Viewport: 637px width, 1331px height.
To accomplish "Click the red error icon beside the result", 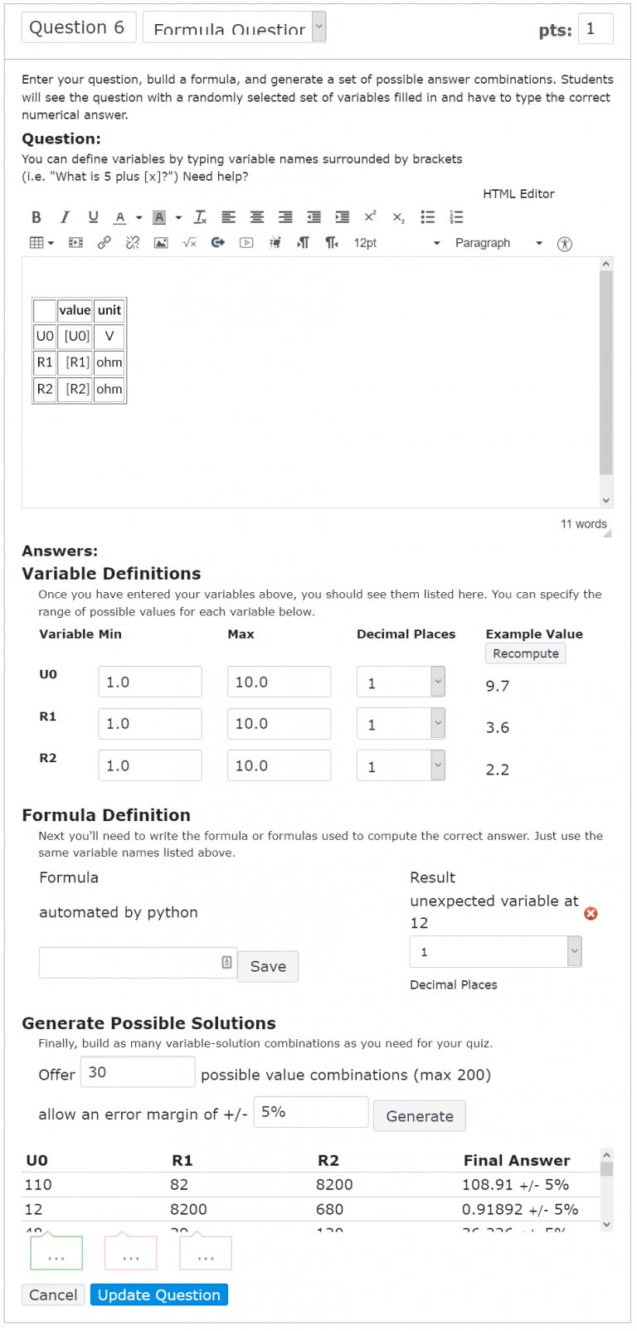I will click(x=591, y=913).
